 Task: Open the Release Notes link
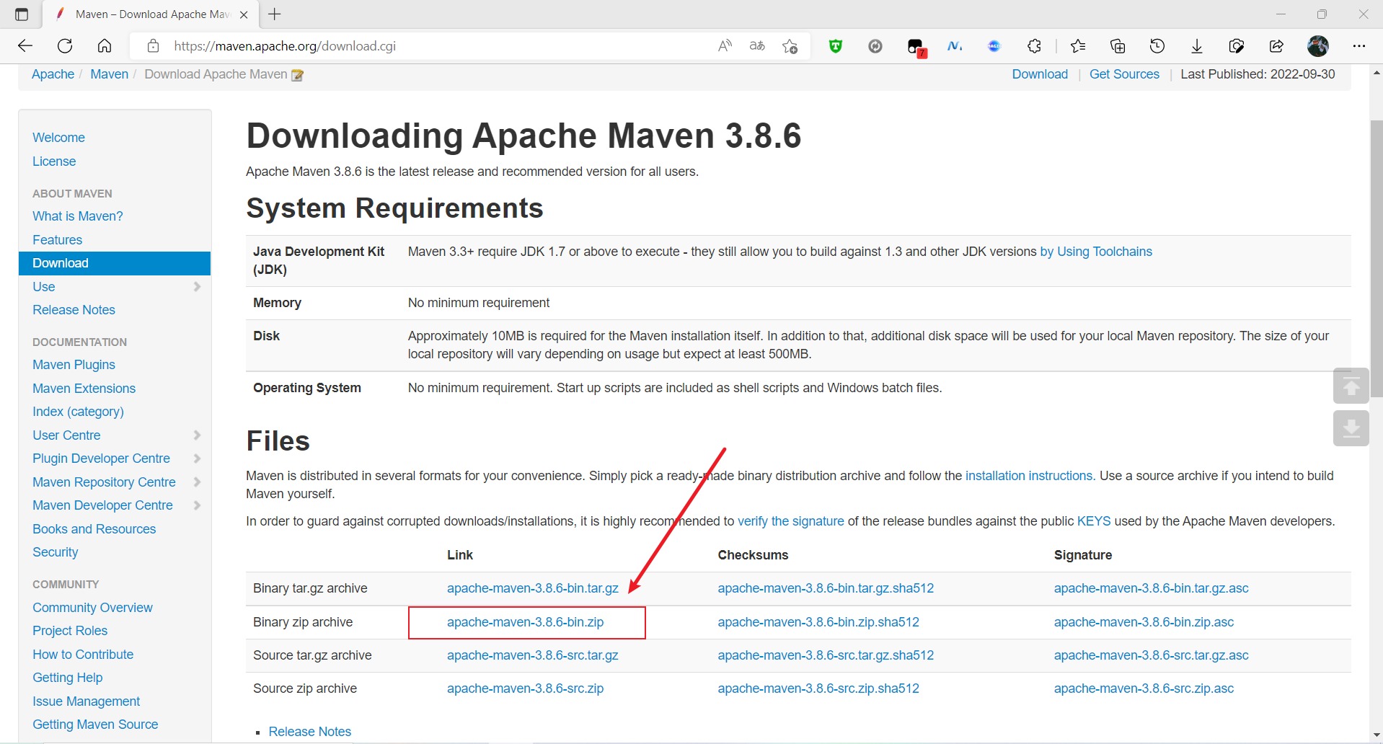[x=309, y=731]
